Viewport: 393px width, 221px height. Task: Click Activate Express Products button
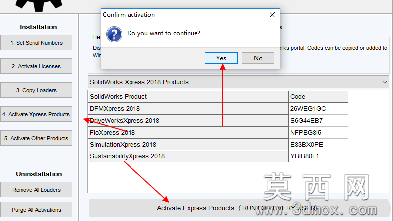coord(239,208)
